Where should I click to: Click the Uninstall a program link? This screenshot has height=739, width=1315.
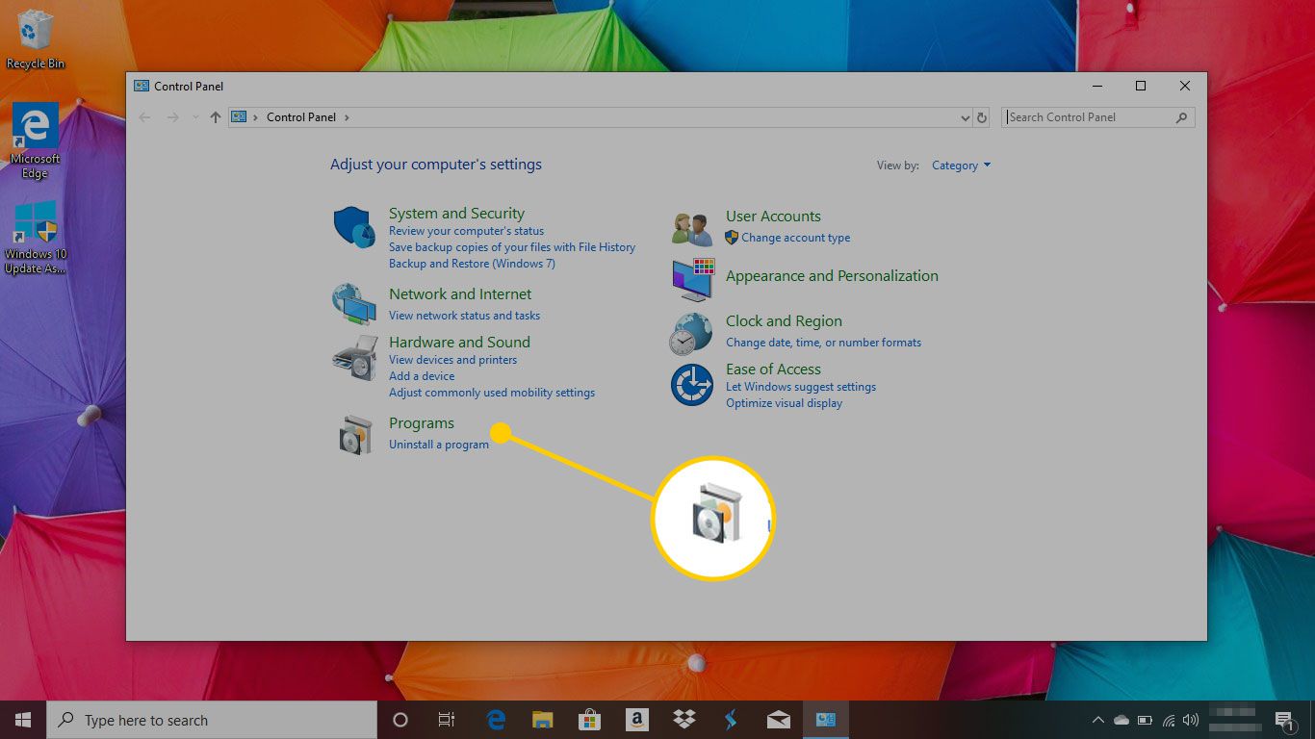click(439, 445)
